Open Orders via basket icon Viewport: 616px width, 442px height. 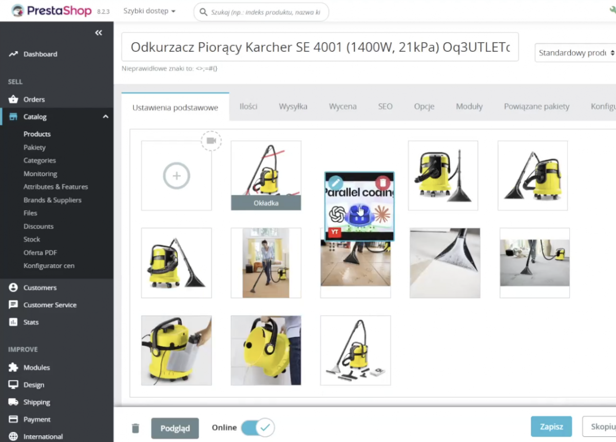(x=13, y=99)
